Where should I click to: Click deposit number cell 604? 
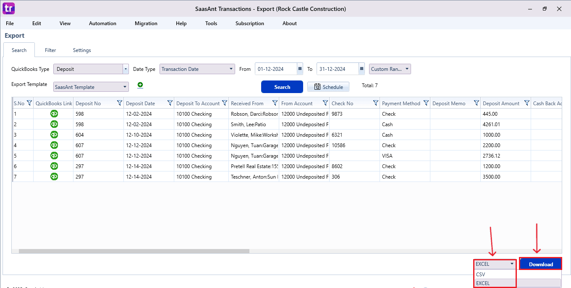point(98,135)
